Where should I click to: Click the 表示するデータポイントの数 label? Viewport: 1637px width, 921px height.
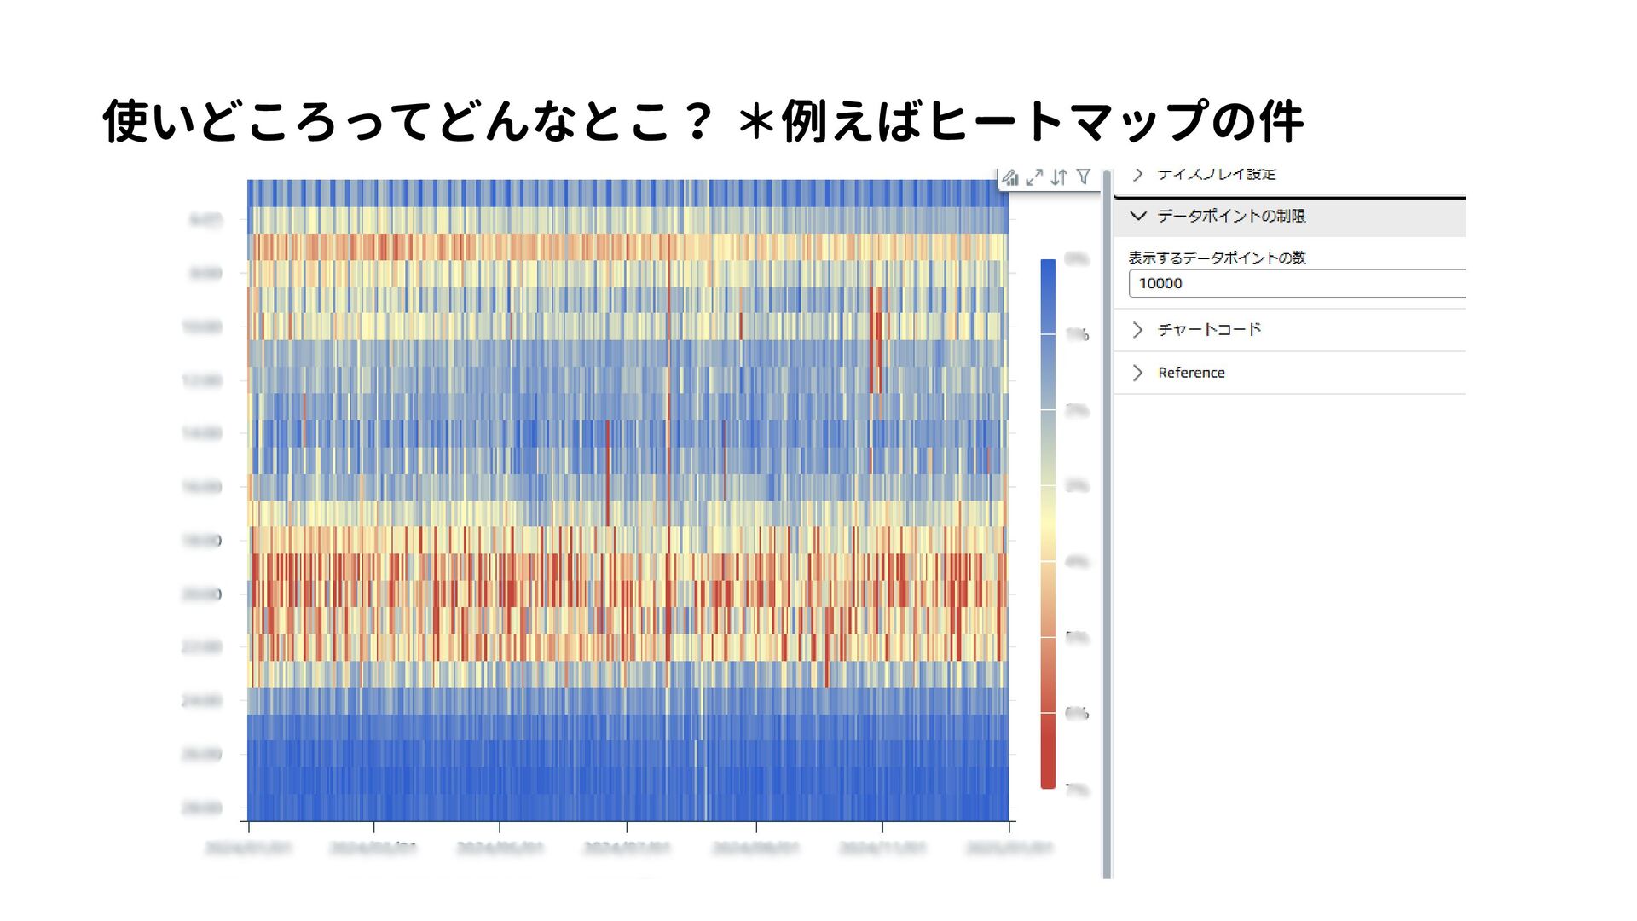click(x=1217, y=258)
